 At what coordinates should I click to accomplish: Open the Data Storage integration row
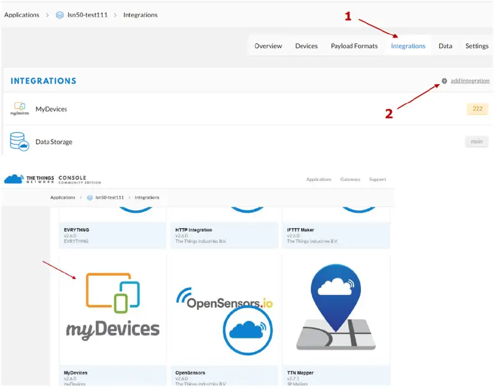(x=248, y=141)
